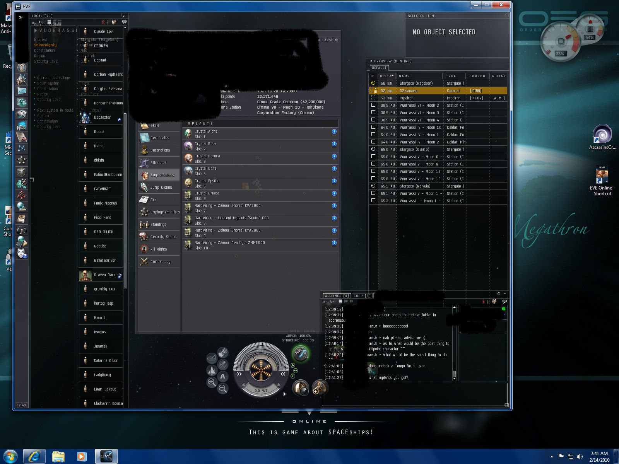
Task: Open the star map constellation Neocom icon
Action: [x=22, y=148]
